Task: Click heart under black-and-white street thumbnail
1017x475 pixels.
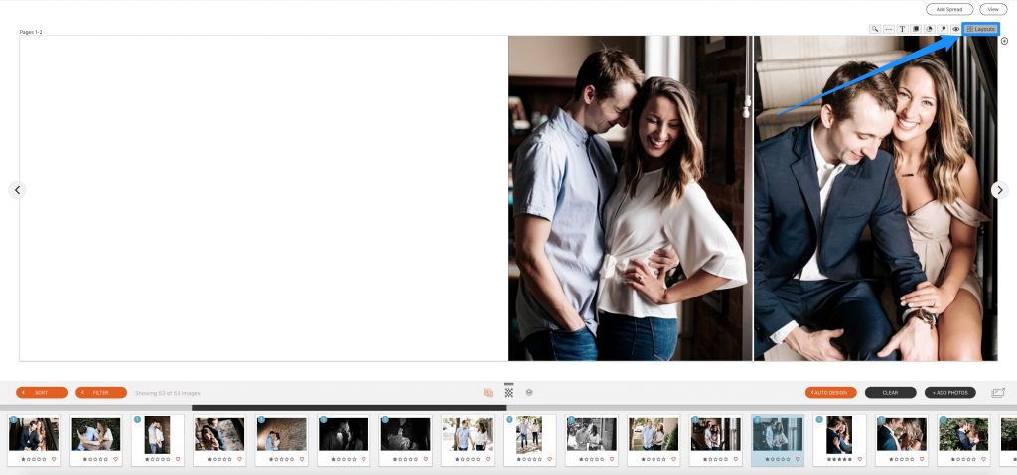Action: (x=612, y=459)
